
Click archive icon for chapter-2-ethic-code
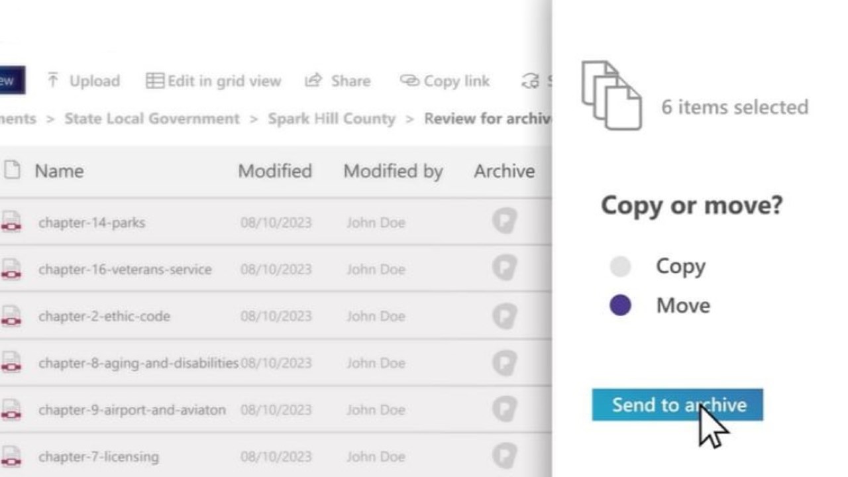coord(504,316)
